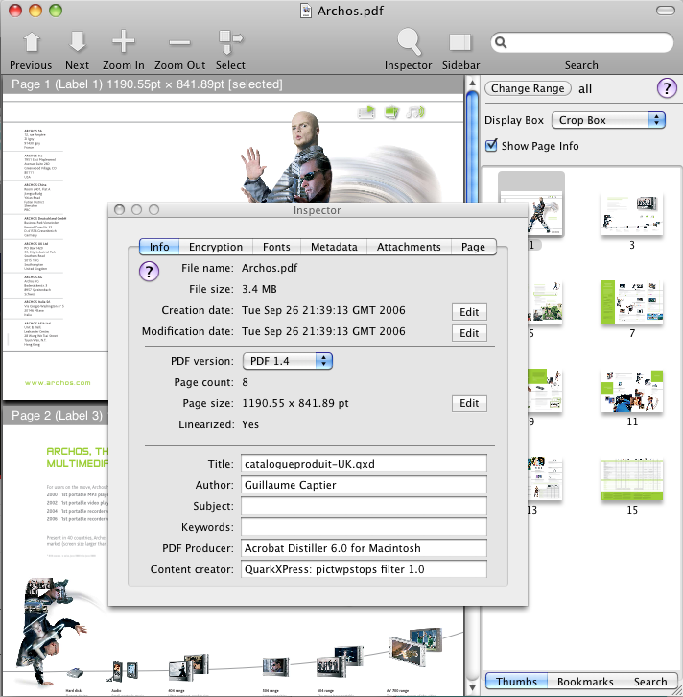Click the 'all' range text
The height and width of the screenshot is (697, 683).
tap(585, 89)
